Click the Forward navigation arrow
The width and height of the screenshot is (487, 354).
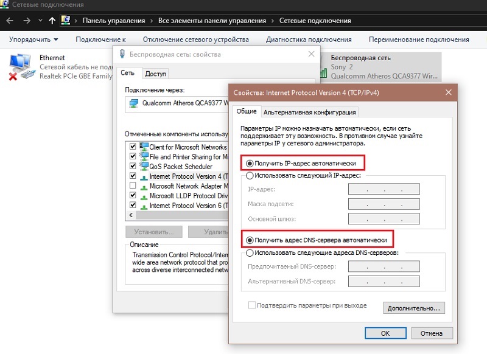(26, 20)
